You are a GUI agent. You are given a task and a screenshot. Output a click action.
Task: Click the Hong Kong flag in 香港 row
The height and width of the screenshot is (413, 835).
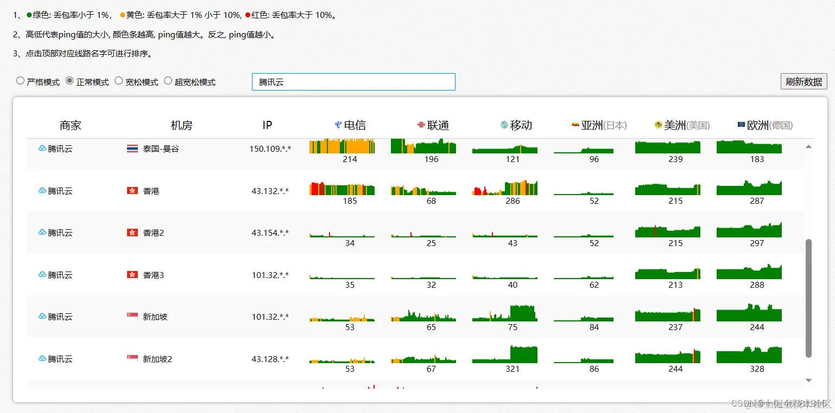[x=132, y=191]
